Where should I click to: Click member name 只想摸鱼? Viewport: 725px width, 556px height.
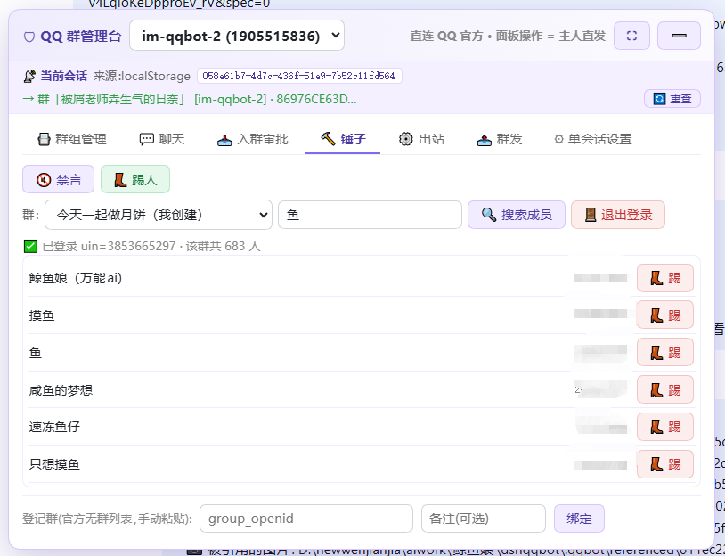54,464
